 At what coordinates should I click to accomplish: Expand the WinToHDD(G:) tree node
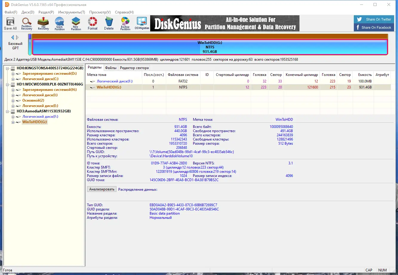click(x=13, y=122)
